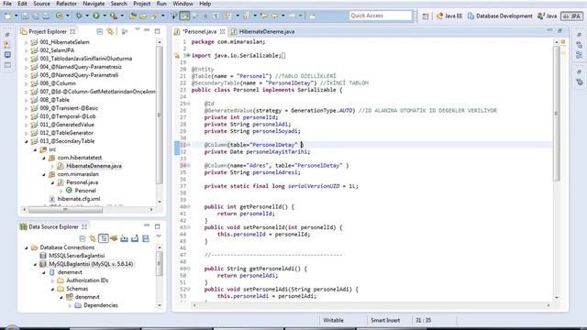Select MSSQLServerBaglantisi connection
The image size is (587, 330).
point(77,256)
